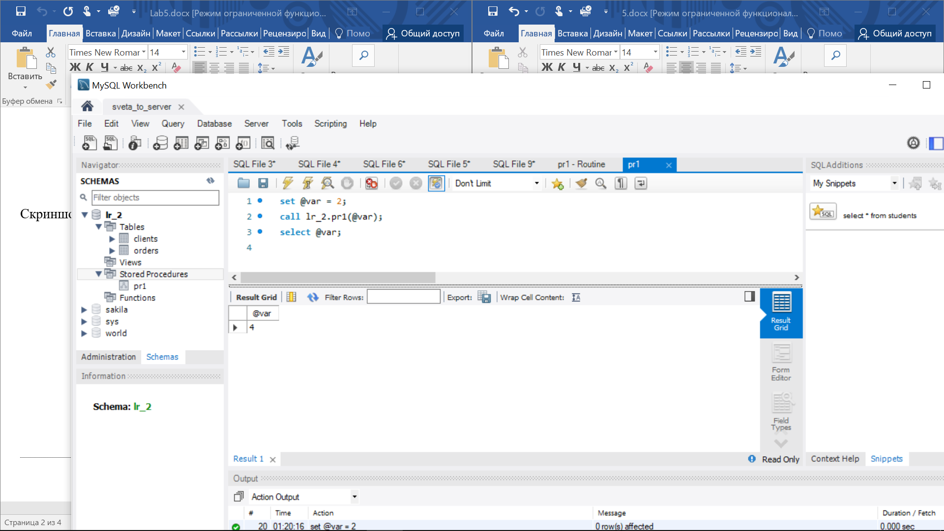Refresh result grid icon
This screenshot has height=531, width=944.
[x=313, y=297]
